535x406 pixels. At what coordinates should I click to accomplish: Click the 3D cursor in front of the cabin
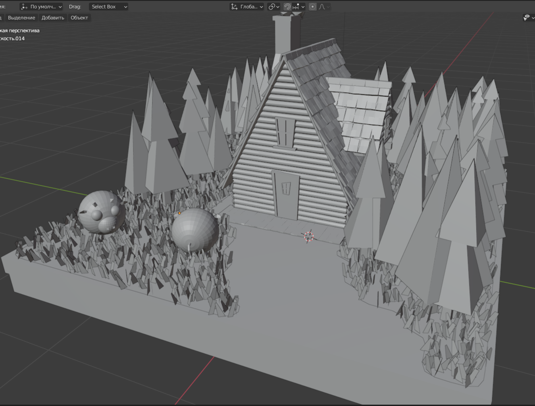click(309, 236)
